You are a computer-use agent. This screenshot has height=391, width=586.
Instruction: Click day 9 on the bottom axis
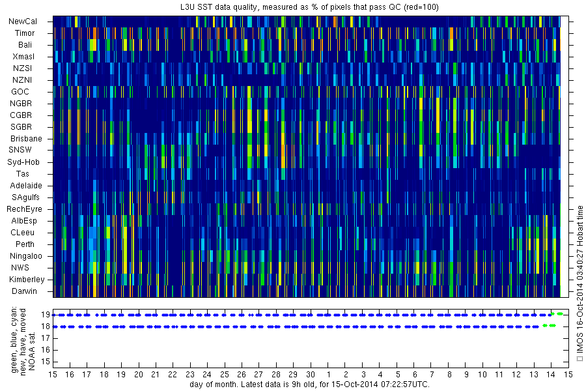click(x=466, y=375)
